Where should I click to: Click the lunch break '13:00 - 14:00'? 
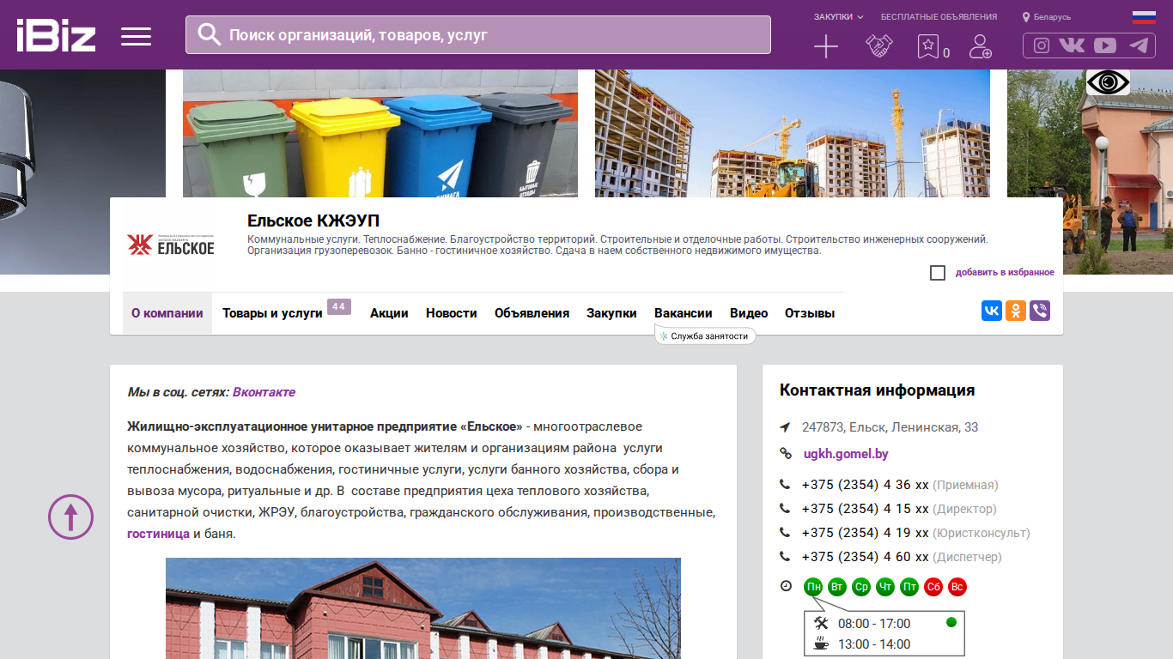pyautogui.click(x=874, y=644)
